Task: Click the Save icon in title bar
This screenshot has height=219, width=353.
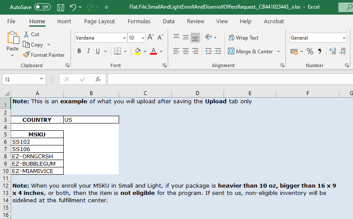Action: tap(61, 7)
